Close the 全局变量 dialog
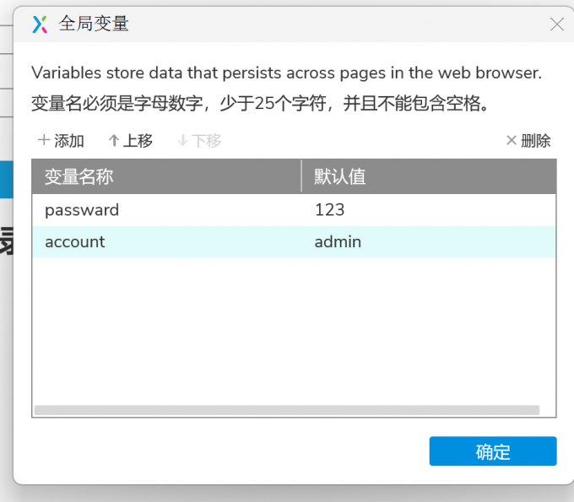Screen dimensions: 574x502 pyautogui.click(x=557, y=24)
